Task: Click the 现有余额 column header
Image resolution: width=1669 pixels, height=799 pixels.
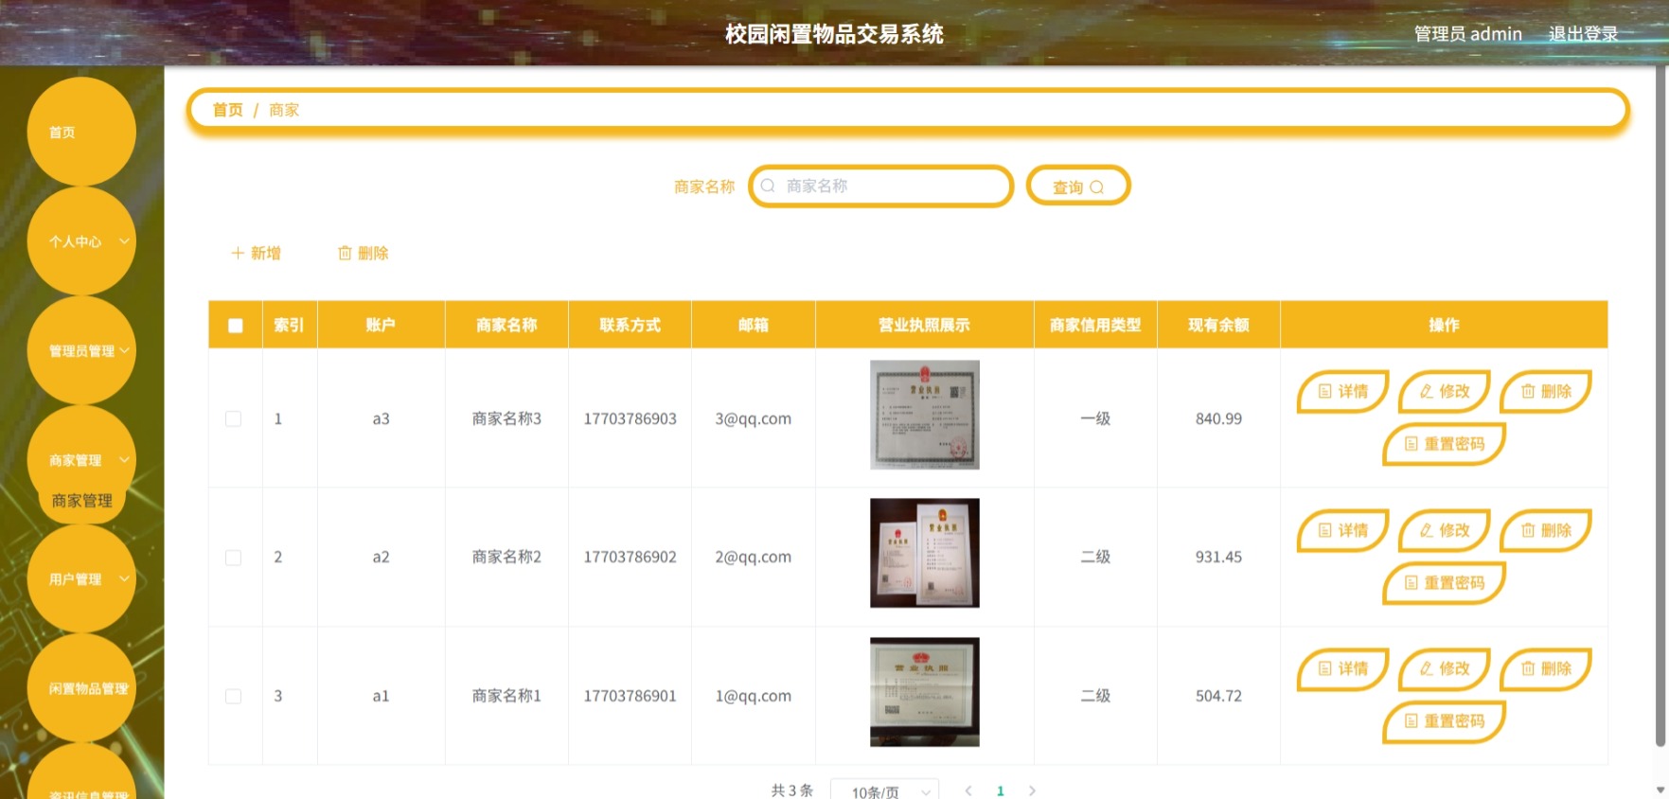Action: [1218, 325]
